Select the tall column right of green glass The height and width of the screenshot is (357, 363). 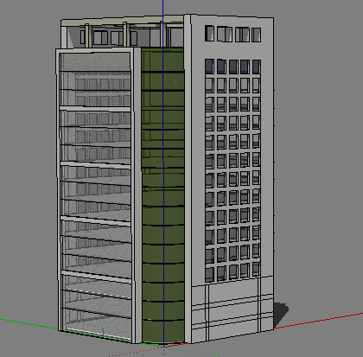(188, 179)
